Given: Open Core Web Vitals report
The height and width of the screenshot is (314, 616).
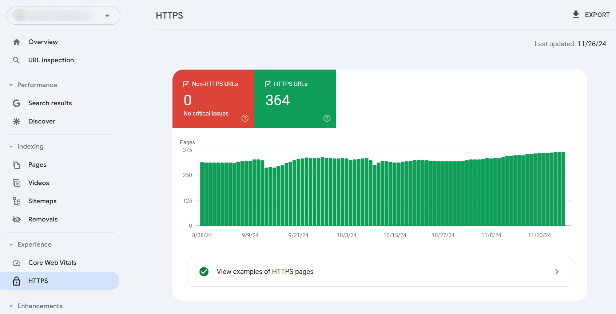Looking at the screenshot, I should coord(60,263).
